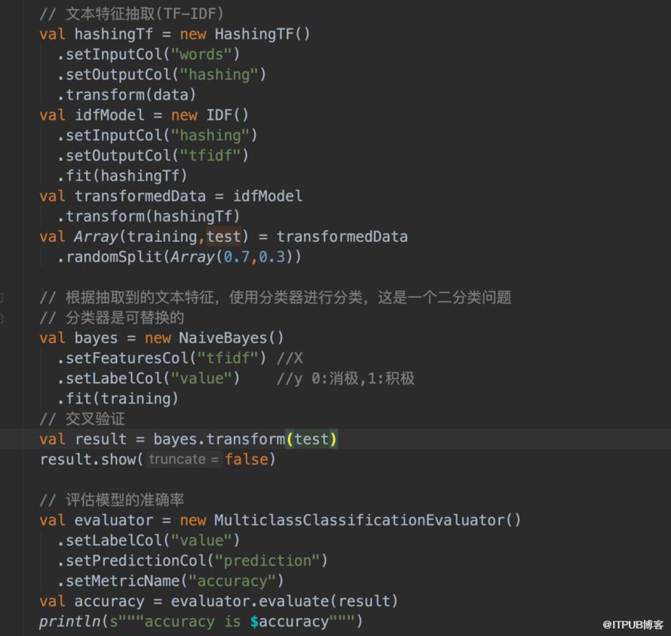Screen dimensions: 671x636
Task: Click highlighted 'test' in Array pattern
Action: (x=223, y=237)
